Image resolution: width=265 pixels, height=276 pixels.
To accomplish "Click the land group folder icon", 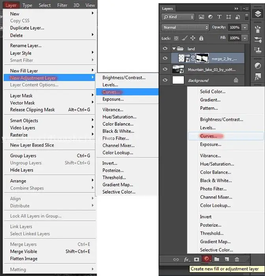I will pos(180,48).
